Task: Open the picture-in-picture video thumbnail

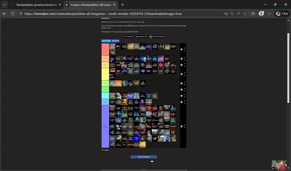Action: pos(279,165)
